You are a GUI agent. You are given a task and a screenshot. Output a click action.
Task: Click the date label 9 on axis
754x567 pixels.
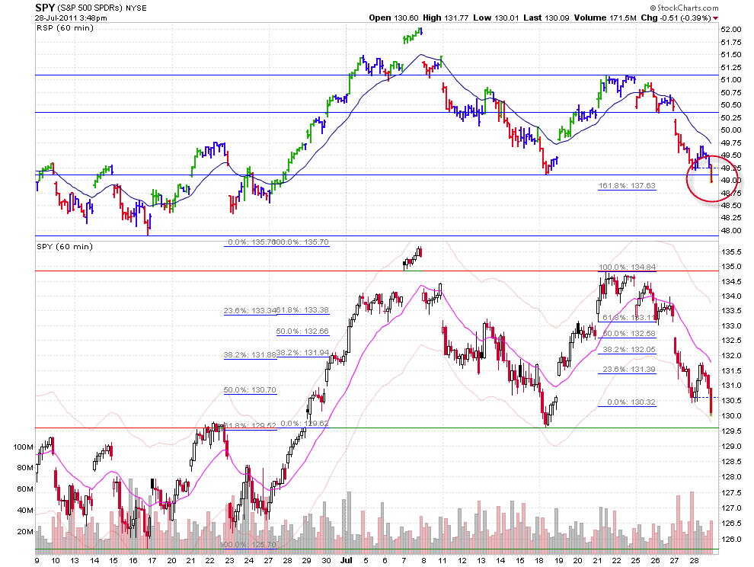(37, 561)
